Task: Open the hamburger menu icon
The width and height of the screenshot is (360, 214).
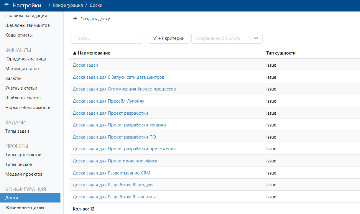Action: point(6,5)
